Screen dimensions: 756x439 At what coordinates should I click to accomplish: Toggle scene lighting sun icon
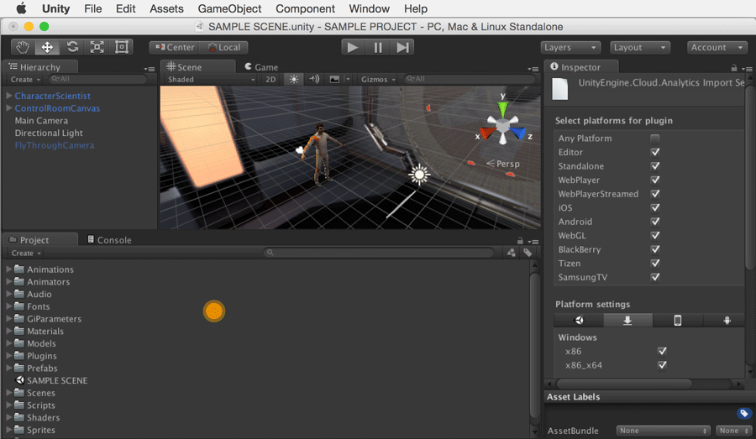(293, 80)
